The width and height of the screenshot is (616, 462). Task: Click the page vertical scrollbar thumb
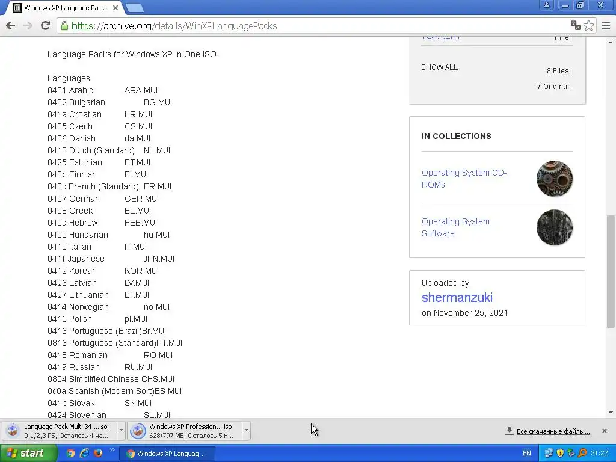tap(611, 271)
